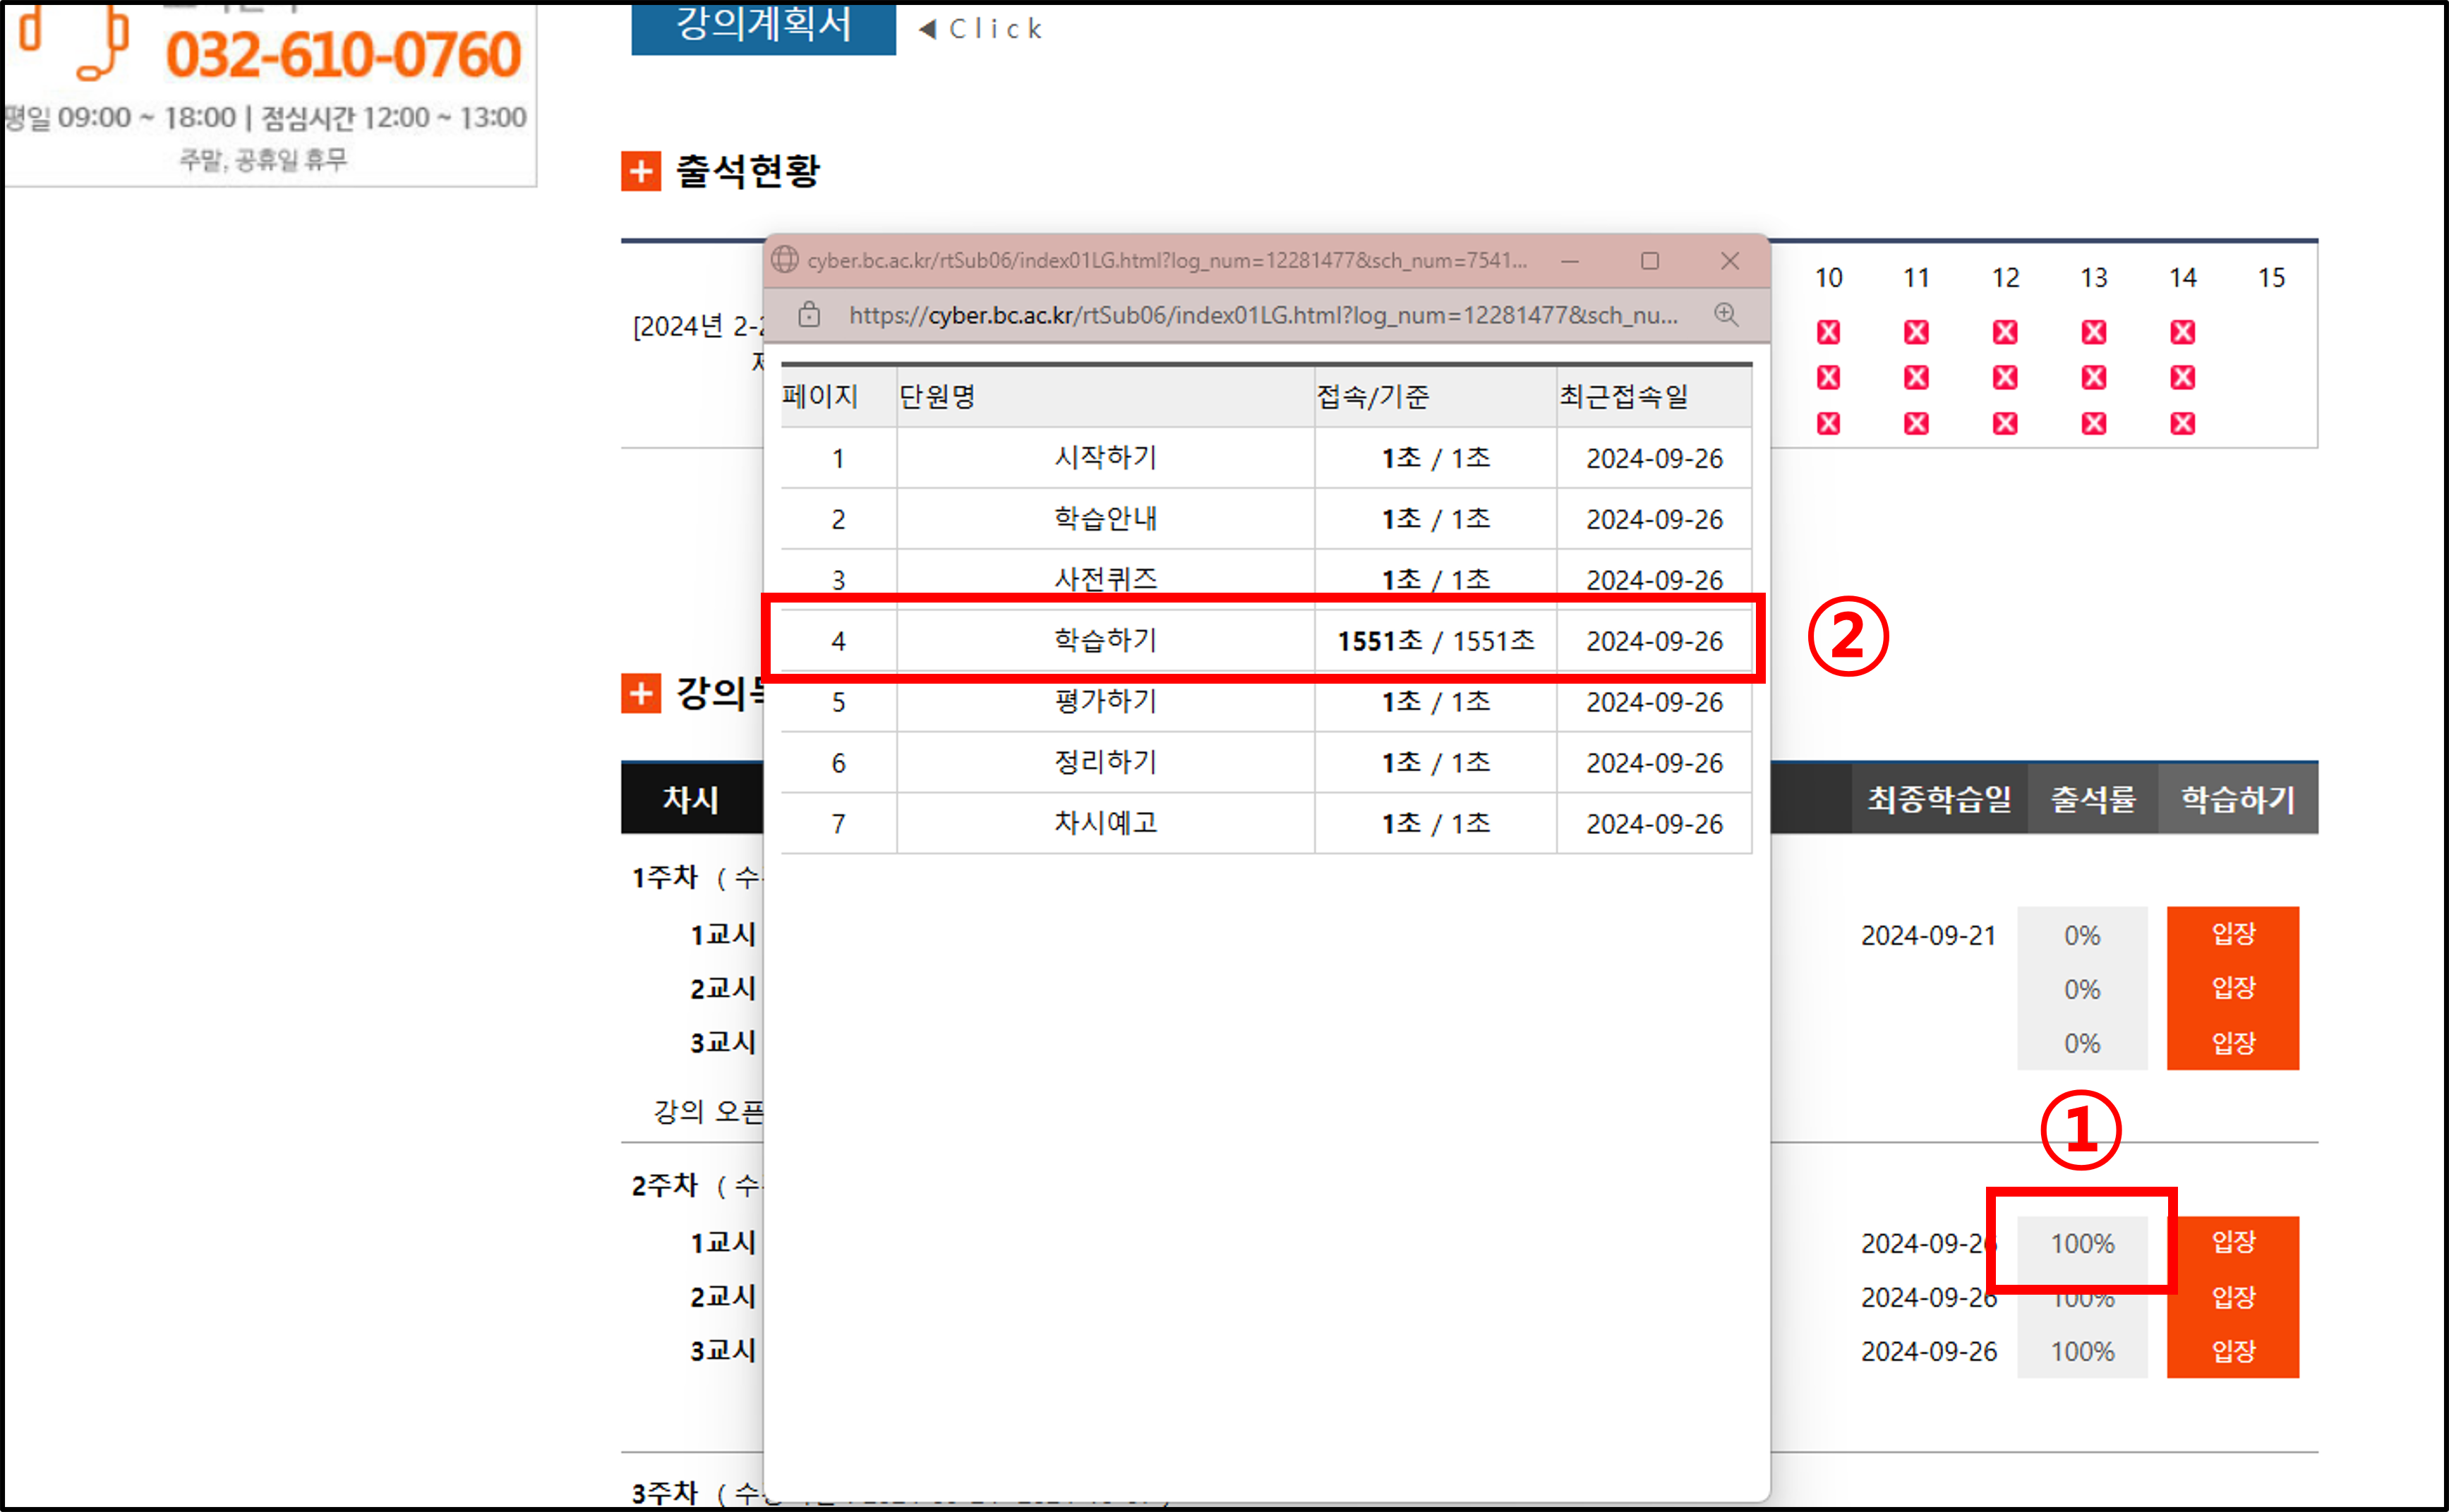This screenshot has height=1512, width=2449.
Task: Maximize the cyber.bc.ac.kr popup window
Action: click(x=1650, y=261)
